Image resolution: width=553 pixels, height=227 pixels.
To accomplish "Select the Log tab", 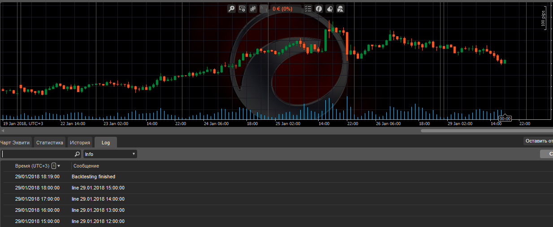I will tap(105, 143).
